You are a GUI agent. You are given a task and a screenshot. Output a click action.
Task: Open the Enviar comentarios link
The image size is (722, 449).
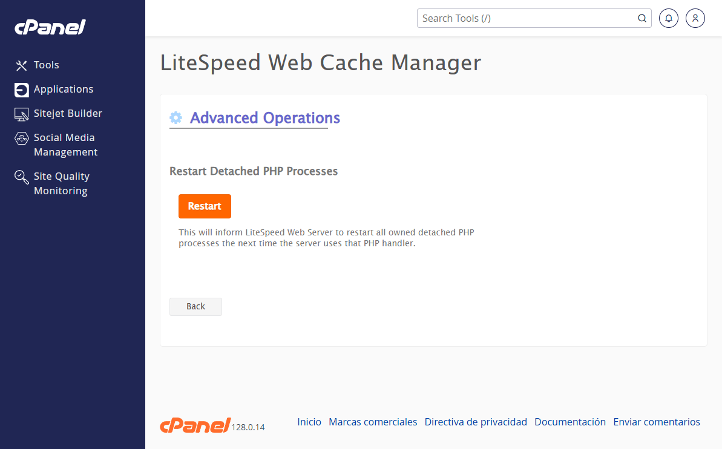[x=657, y=422]
